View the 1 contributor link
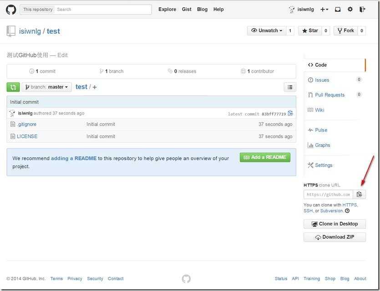This screenshot has height=291, width=380. coord(258,71)
